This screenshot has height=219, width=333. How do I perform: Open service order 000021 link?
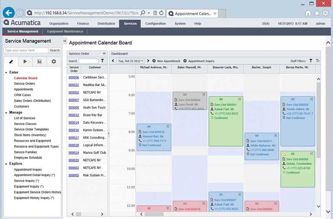coord(74,85)
